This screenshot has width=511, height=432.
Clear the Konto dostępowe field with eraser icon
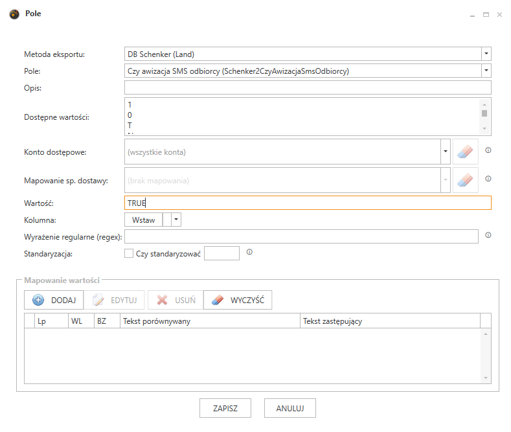(x=465, y=152)
